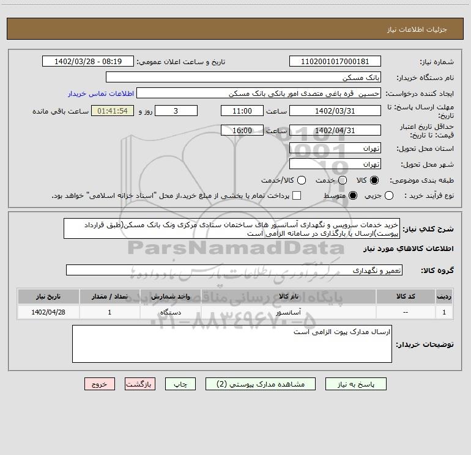Click the goods group field تعمیر و نگهداری
The height and width of the screenshot is (455, 471).
pyautogui.click(x=234, y=270)
